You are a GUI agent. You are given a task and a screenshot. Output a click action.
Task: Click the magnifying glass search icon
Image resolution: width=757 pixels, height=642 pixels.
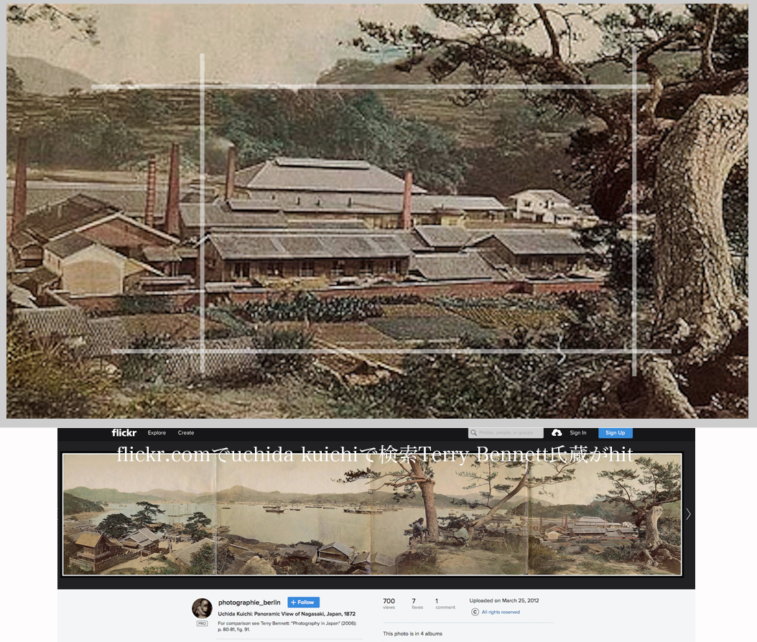[473, 433]
